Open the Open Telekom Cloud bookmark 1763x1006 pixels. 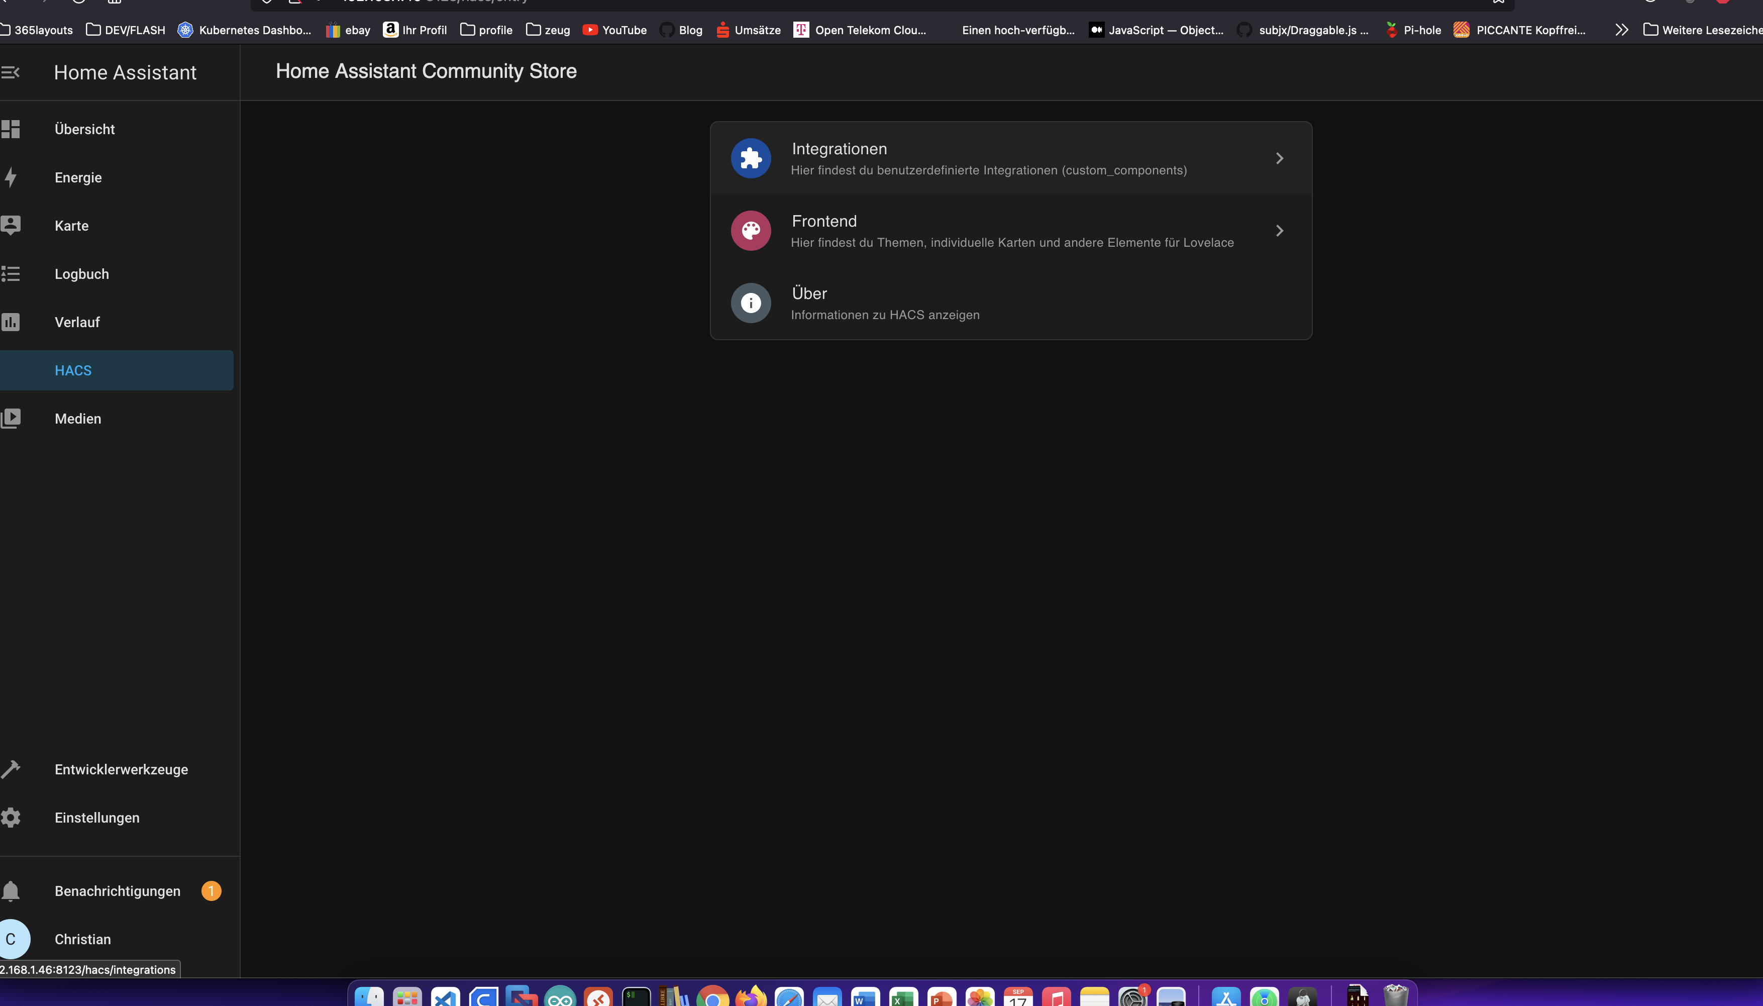(860, 30)
